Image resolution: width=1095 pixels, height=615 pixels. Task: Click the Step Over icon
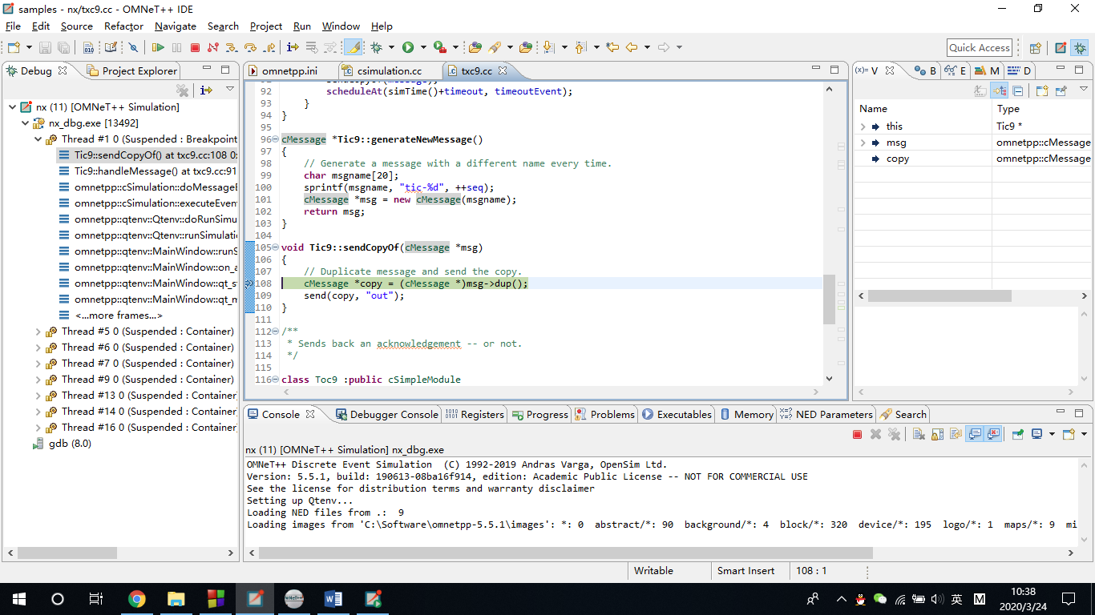(250, 48)
